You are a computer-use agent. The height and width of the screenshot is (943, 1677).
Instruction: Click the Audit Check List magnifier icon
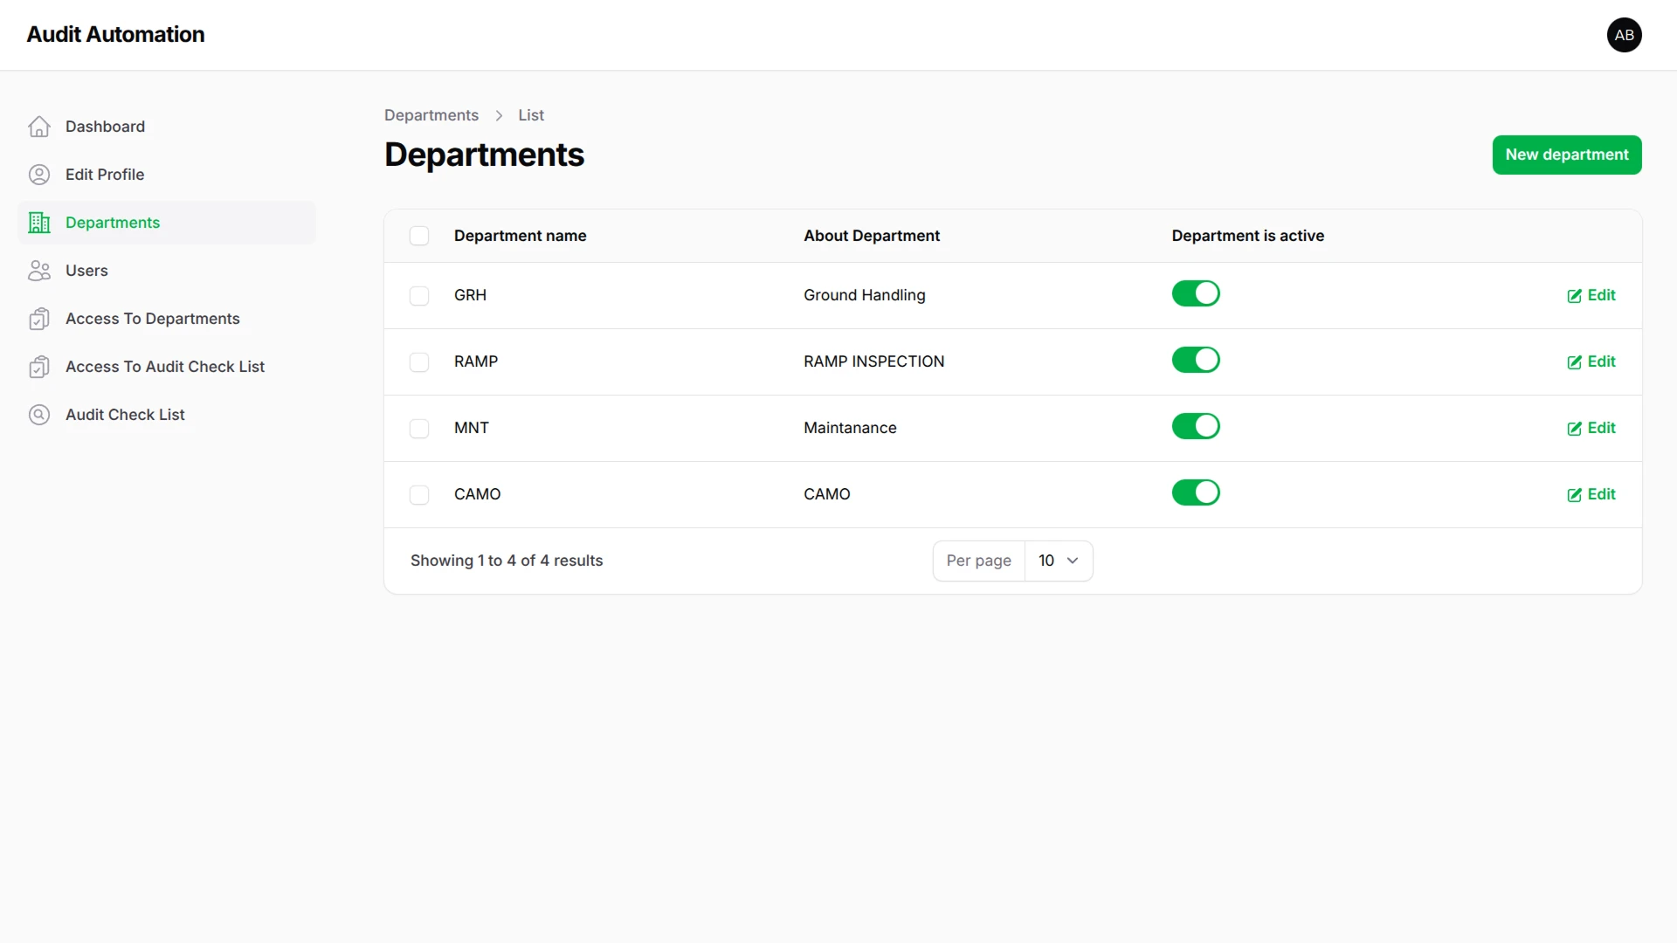[39, 415]
